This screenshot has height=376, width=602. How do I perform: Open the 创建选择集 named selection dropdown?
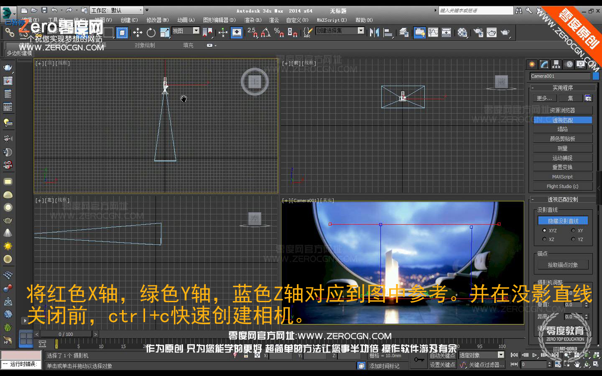tap(340, 30)
